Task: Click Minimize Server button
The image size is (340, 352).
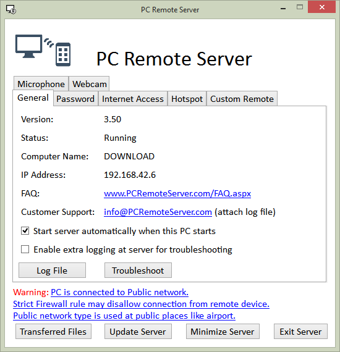Action: (223, 332)
